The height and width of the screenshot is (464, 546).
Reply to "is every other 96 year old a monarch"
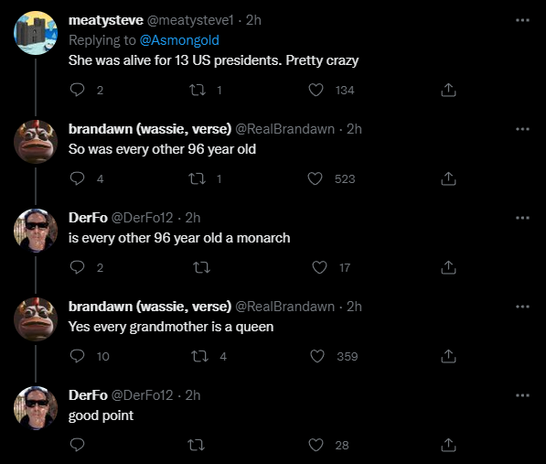coord(77,267)
